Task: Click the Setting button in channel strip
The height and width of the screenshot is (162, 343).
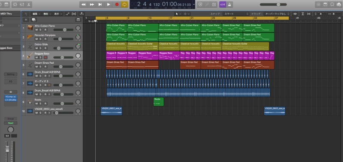Action: (10, 74)
